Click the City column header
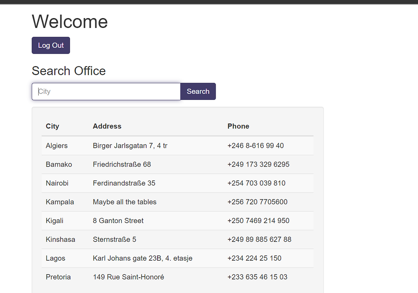The height and width of the screenshot is (293, 418). coord(52,126)
